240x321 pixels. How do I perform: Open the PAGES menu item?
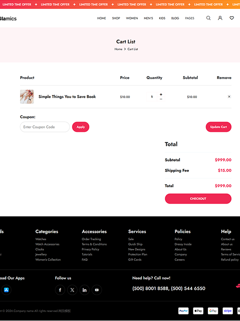[190, 18]
